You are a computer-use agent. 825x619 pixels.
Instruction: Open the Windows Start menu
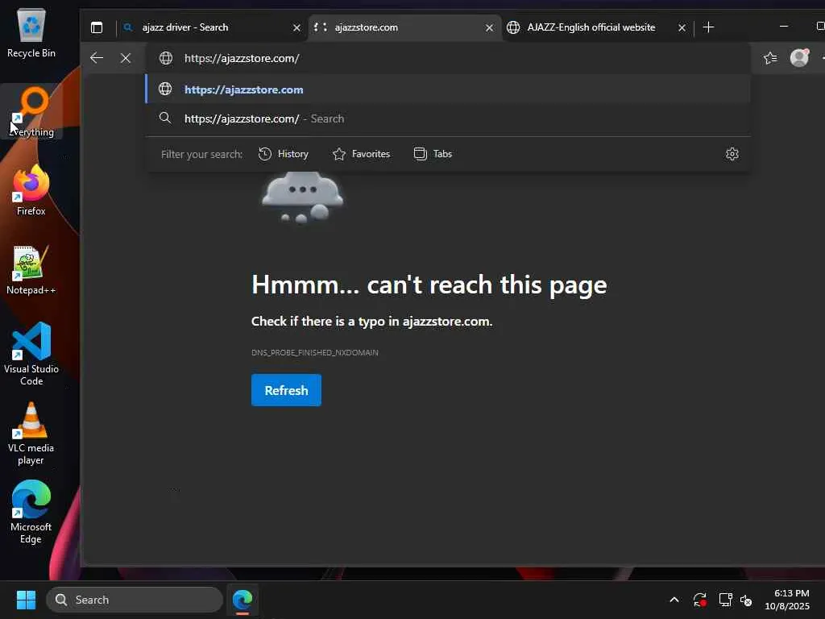[26, 600]
